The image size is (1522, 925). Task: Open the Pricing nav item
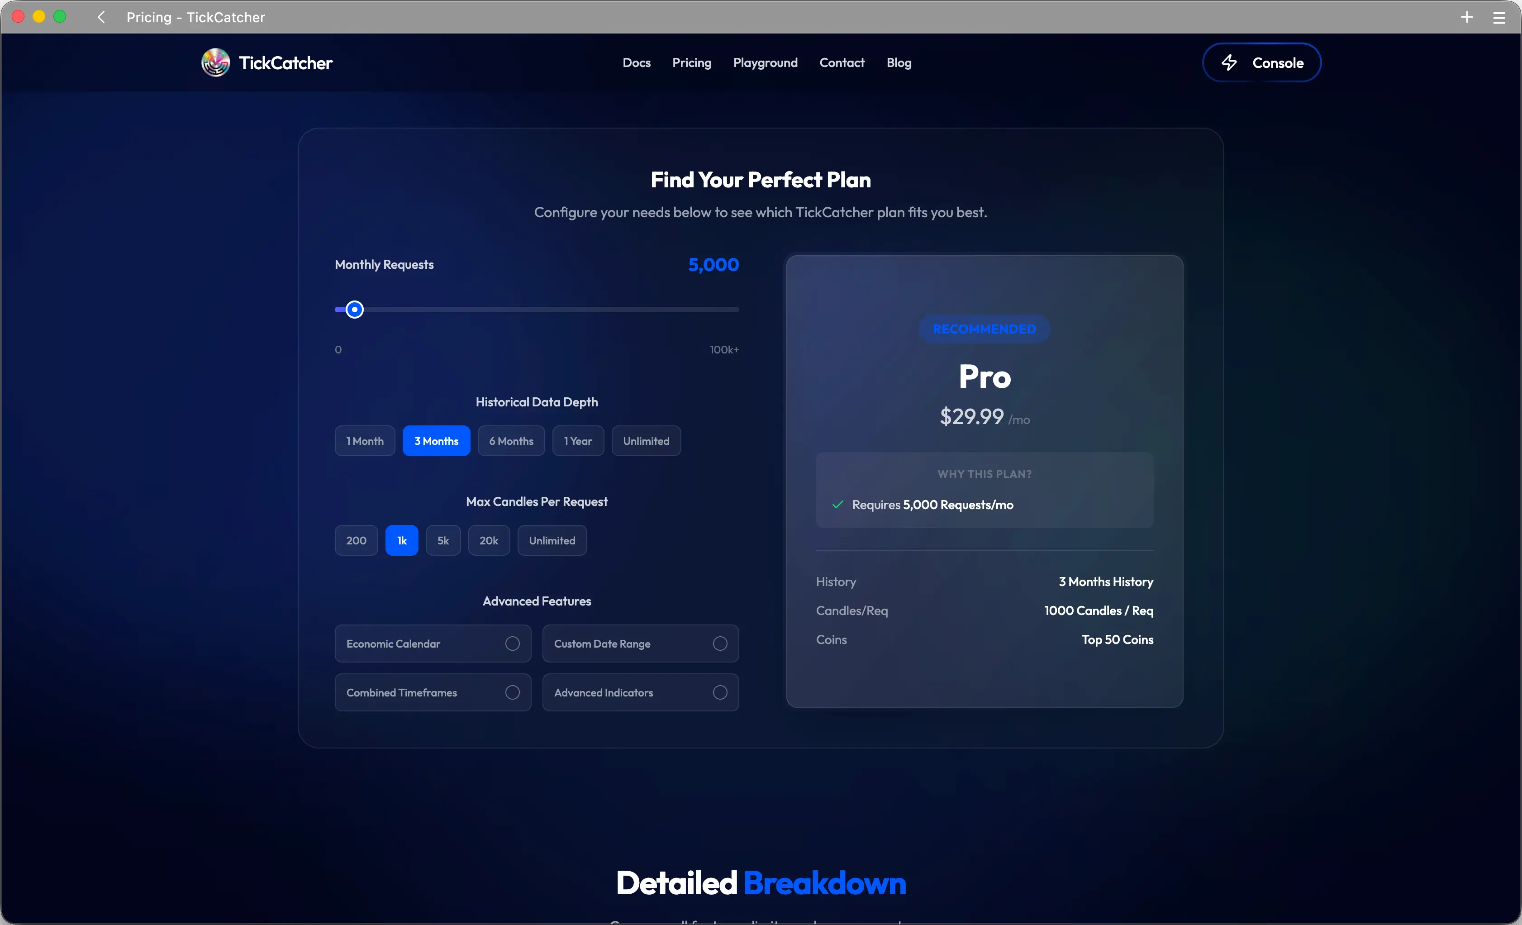coord(692,62)
